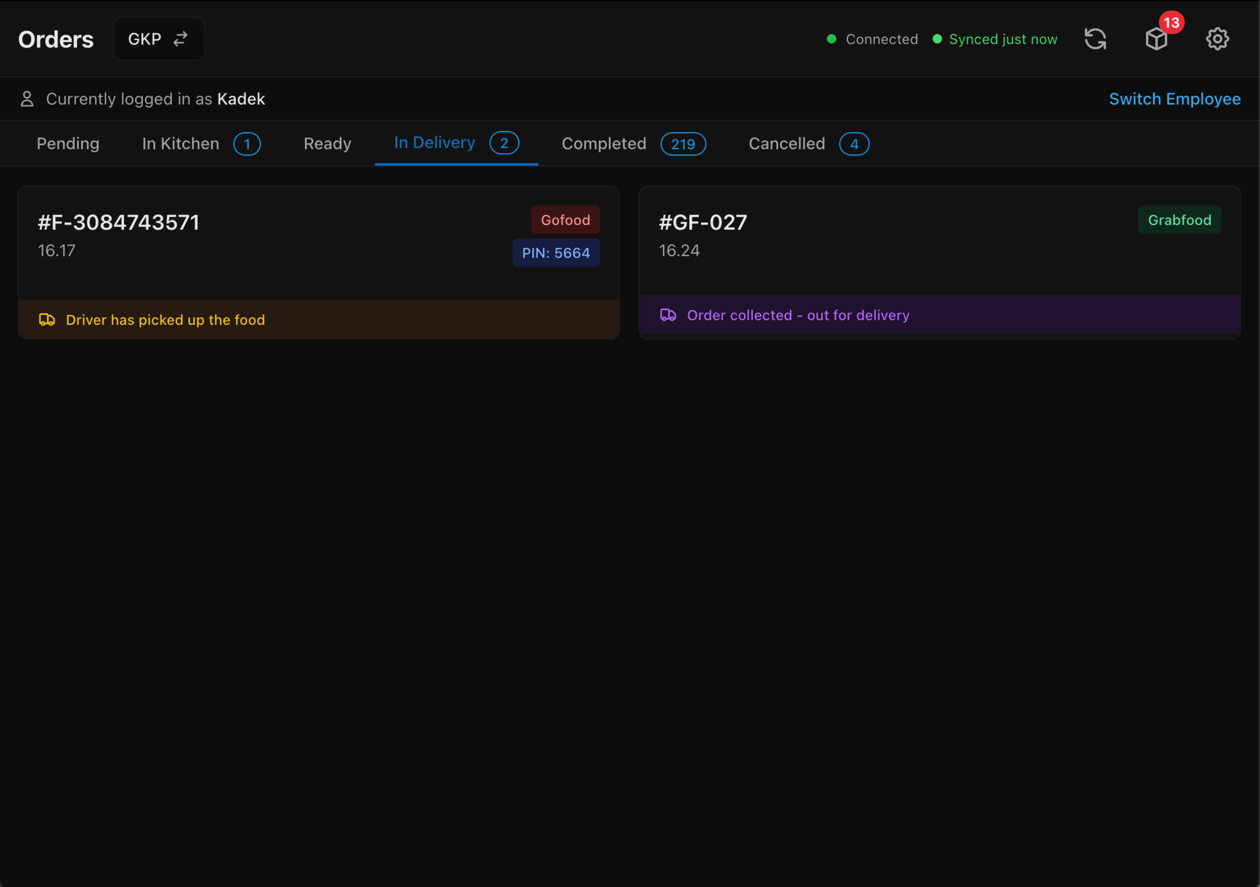Open the In Kitchen tab
Screen dimensions: 1260x887
tap(180, 144)
